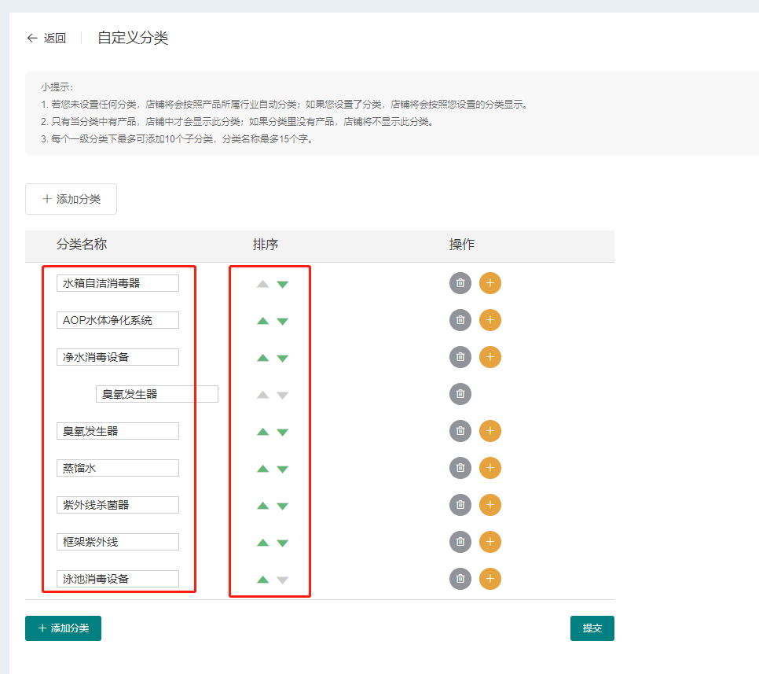The height and width of the screenshot is (674, 759).
Task: Add a subcategory under 框架紫外线
Action: click(x=489, y=542)
